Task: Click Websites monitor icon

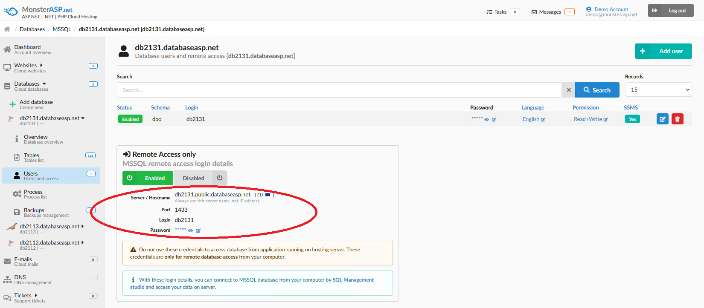Action: pyautogui.click(x=7, y=67)
